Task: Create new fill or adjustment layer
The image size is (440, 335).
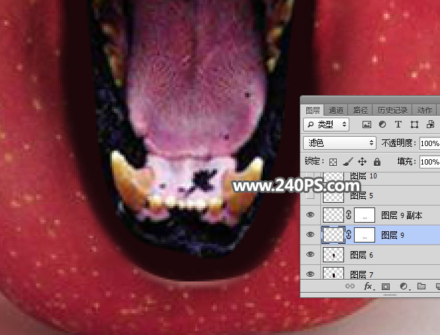Action: [x=404, y=286]
